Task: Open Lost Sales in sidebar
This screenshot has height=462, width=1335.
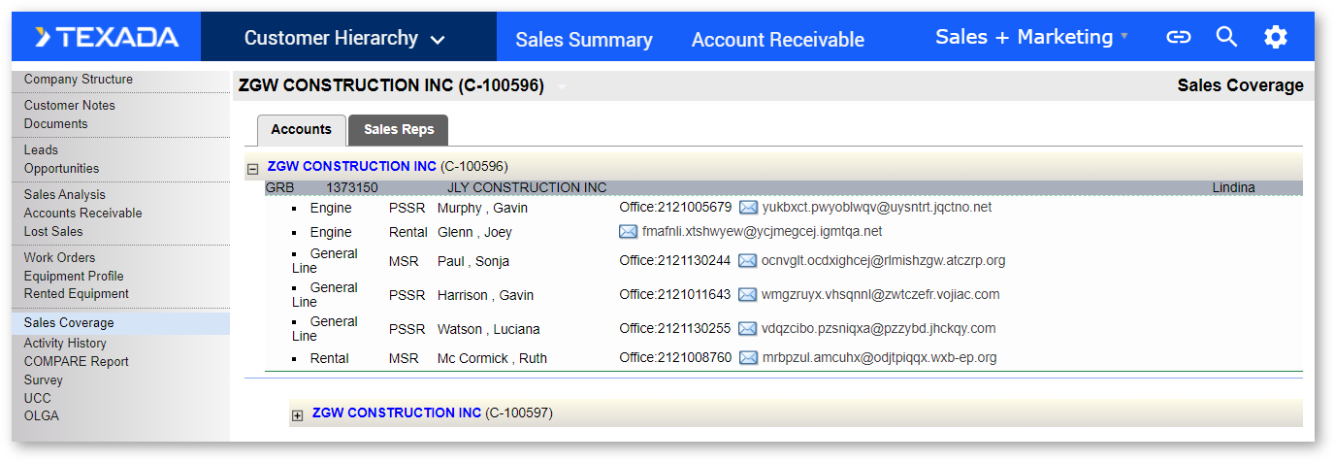Action: point(53,231)
